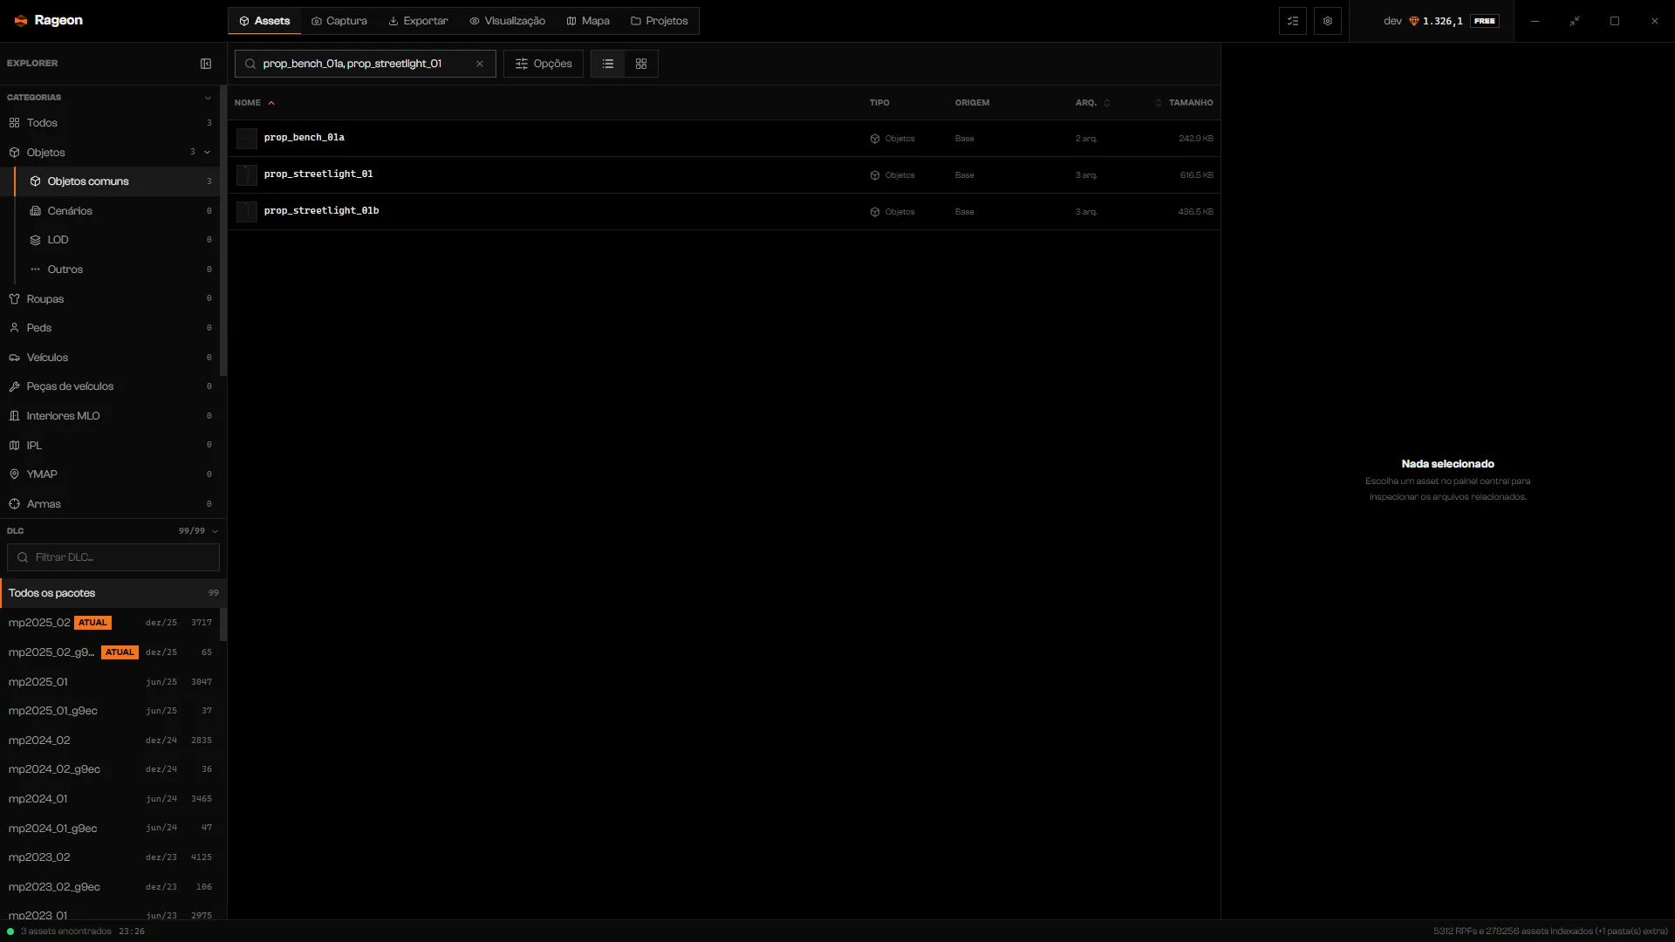Switch to grid view layout
Viewport: 1675px width, 942px height.
click(641, 64)
